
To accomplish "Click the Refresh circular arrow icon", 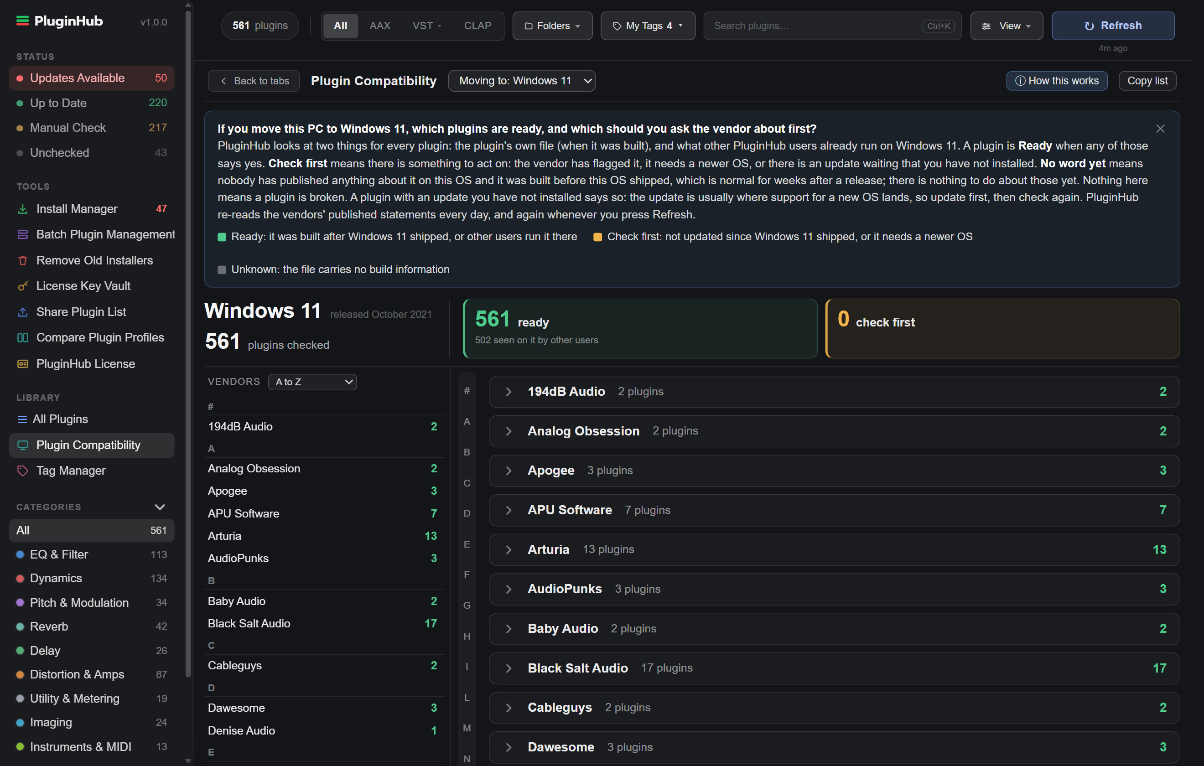I will tap(1089, 26).
